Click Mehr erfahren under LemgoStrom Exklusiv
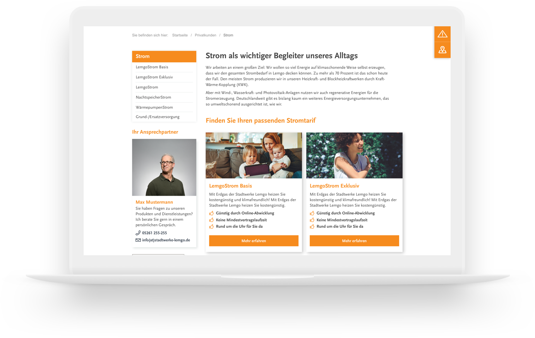Viewport: 535px width, 338px height. 354,241
